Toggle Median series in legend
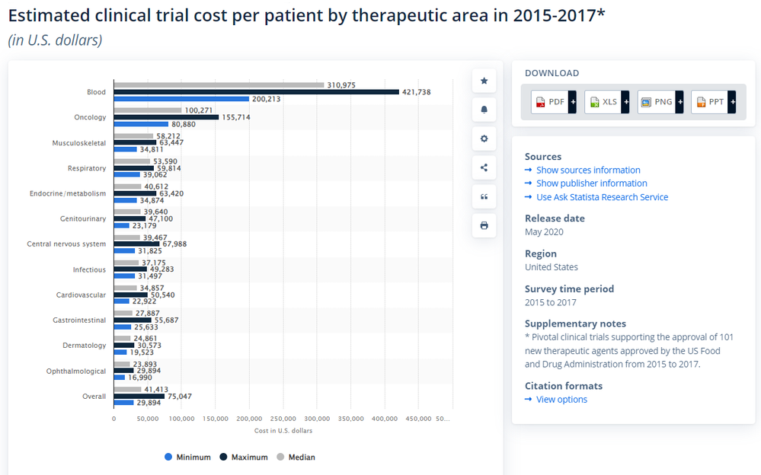761x475 pixels. [x=296, y=457]
